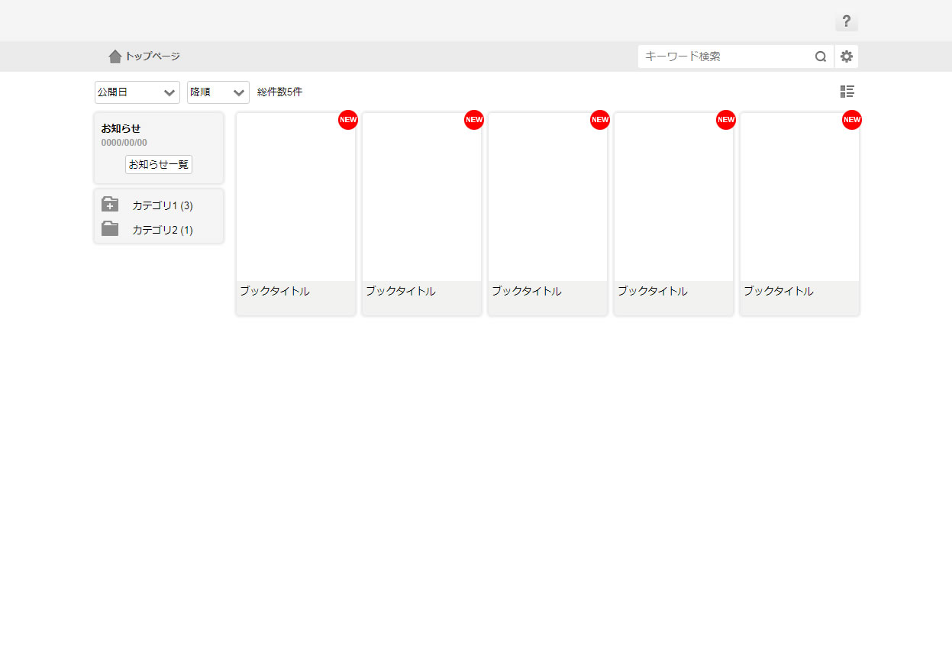Click the お知らせ一覧 button
952x662 pixels.
pos(159,164)
